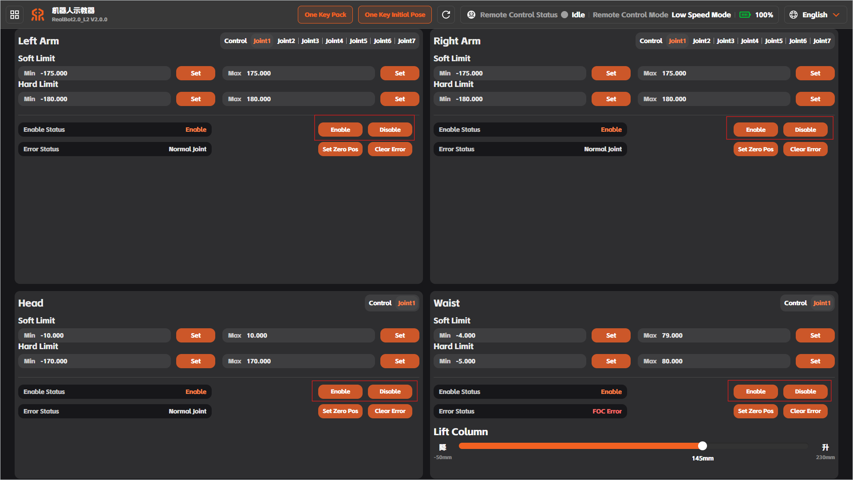Set Left Arm soft limit Min
The height and width of the screenshot is (480, 853).
pyautogui.click(x=196, y=73)
